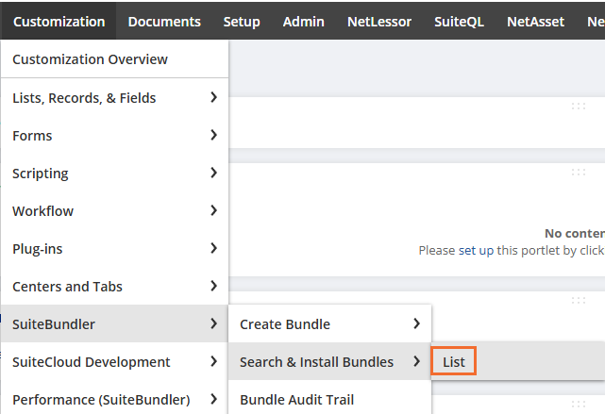The image size is (605, 414).
Task: Open the Admin menu
Action: pyautogui.click(x=303, y=22)
